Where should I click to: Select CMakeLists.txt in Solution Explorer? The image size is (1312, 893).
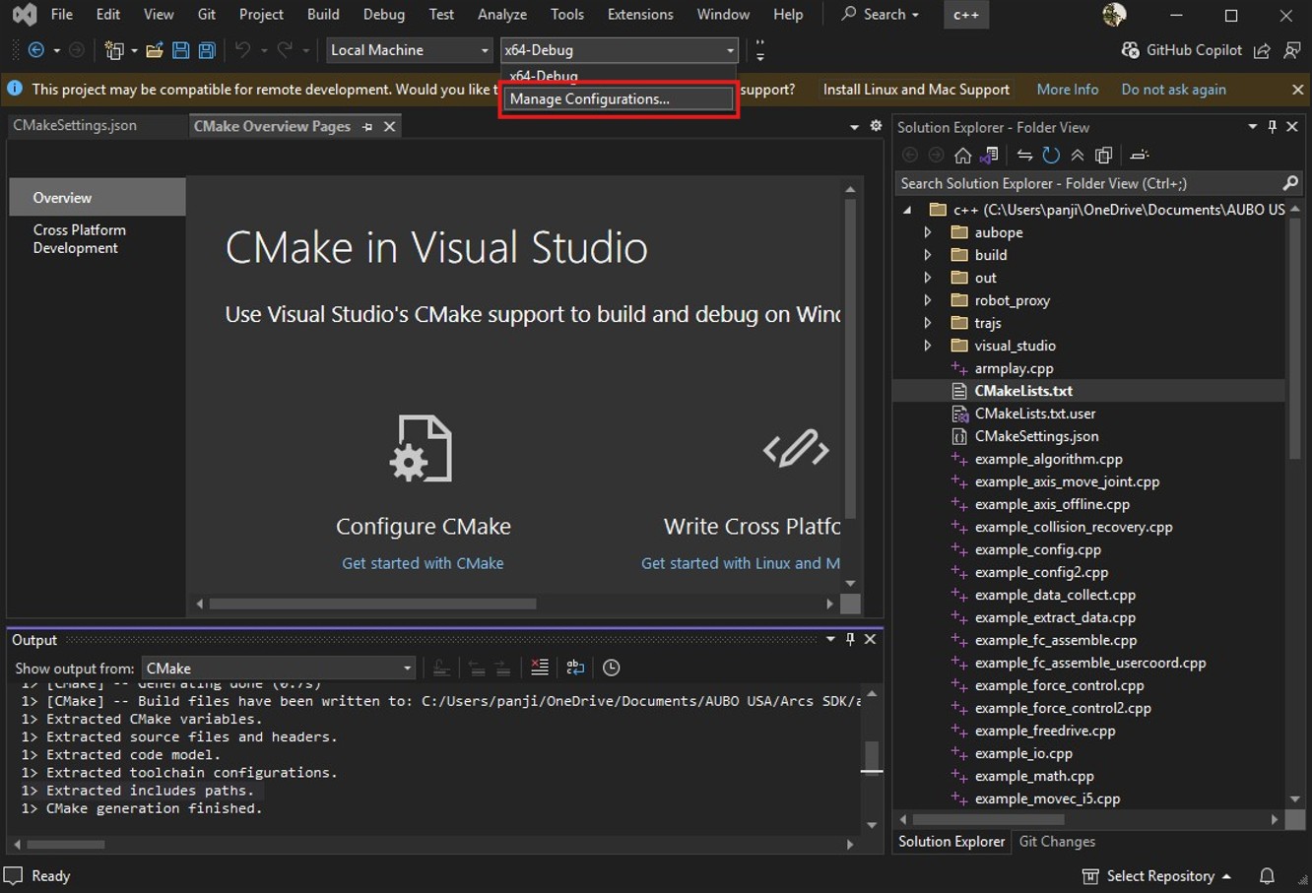(x=1022, y=391)
